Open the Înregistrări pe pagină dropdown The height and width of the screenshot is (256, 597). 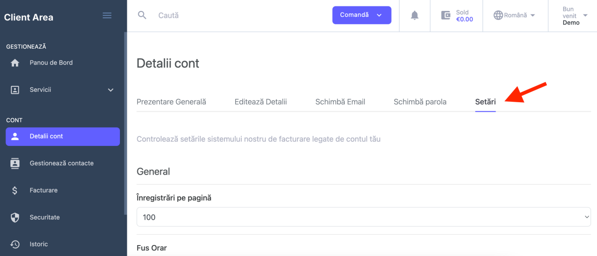pos(363,217)
